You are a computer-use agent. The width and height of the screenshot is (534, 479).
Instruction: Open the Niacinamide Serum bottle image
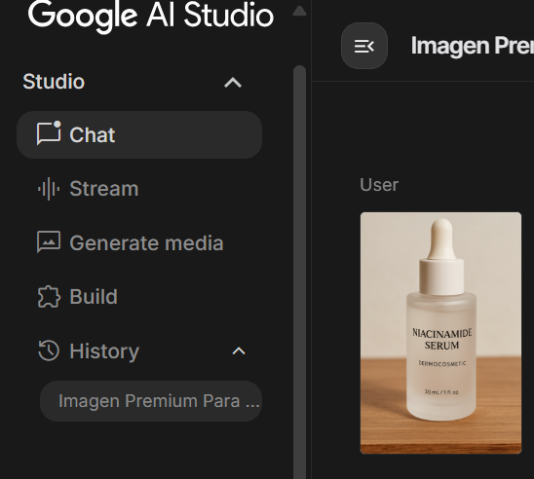pyautogui.click(x=440, y=333)
